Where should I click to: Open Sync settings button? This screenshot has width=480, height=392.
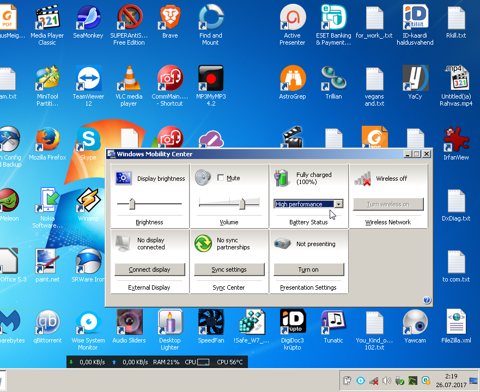point(229,269)
